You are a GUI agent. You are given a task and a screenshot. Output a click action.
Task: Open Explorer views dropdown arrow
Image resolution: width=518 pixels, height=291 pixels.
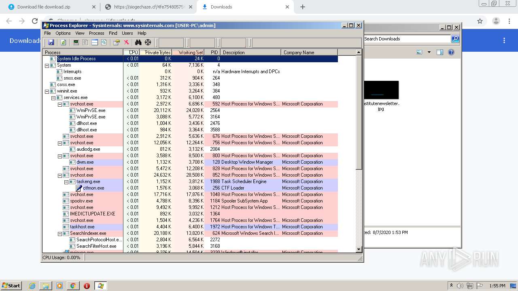coord(429,52)
